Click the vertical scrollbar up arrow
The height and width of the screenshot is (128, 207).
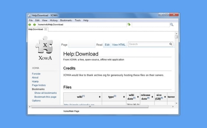(176, 33)
